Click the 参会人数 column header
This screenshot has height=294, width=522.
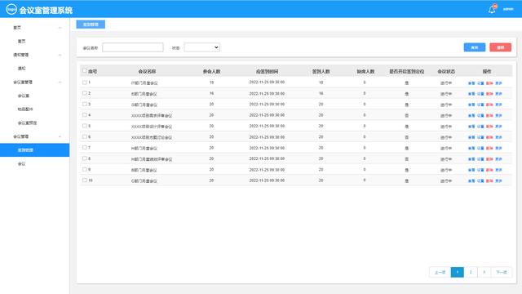(x=212, y=71)
